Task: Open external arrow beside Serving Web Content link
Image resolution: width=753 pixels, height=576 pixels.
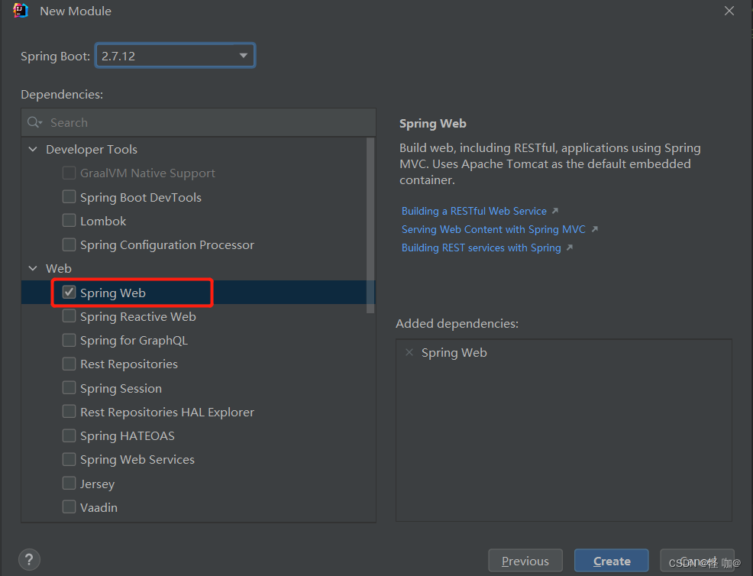Action: click(594, 229)
